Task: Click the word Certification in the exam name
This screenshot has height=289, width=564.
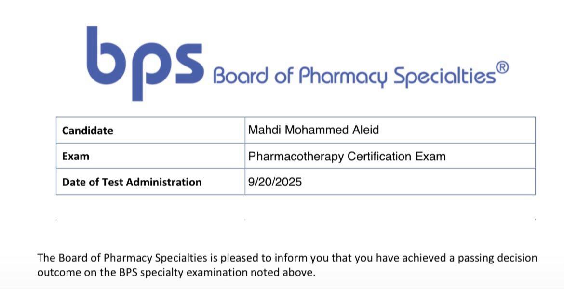Action: (380, 157)
